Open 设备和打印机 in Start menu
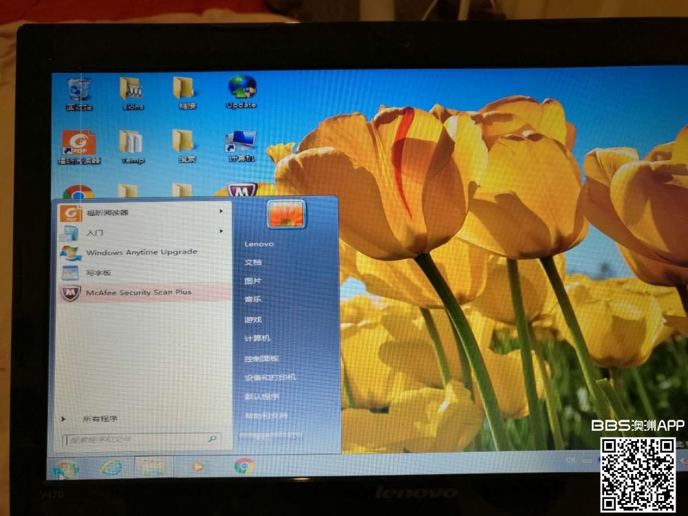 (270, 378)
